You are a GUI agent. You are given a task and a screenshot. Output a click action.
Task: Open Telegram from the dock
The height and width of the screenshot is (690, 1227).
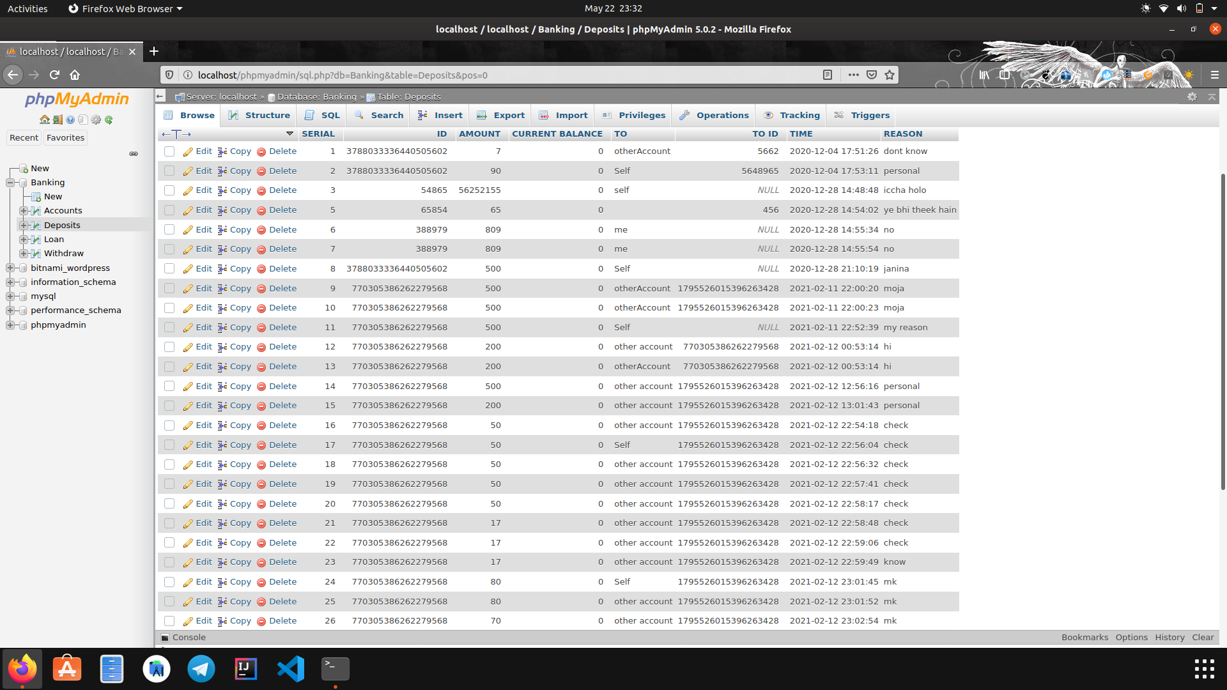pos(201,669)
